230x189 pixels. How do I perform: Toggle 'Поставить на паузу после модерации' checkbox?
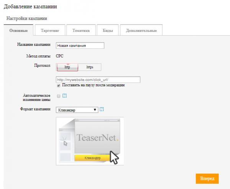click(59, 85)
